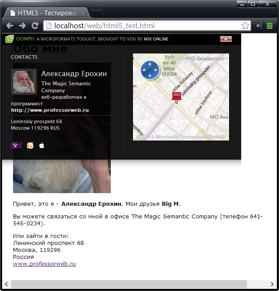
Task: Click The Magic Semantic Company in card
Action: [x=66, y=87]
